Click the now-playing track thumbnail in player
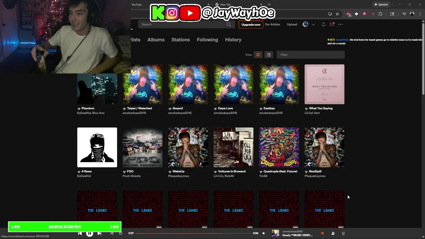The height and width of the screenshot is (239, 425). tap(276, 233)
